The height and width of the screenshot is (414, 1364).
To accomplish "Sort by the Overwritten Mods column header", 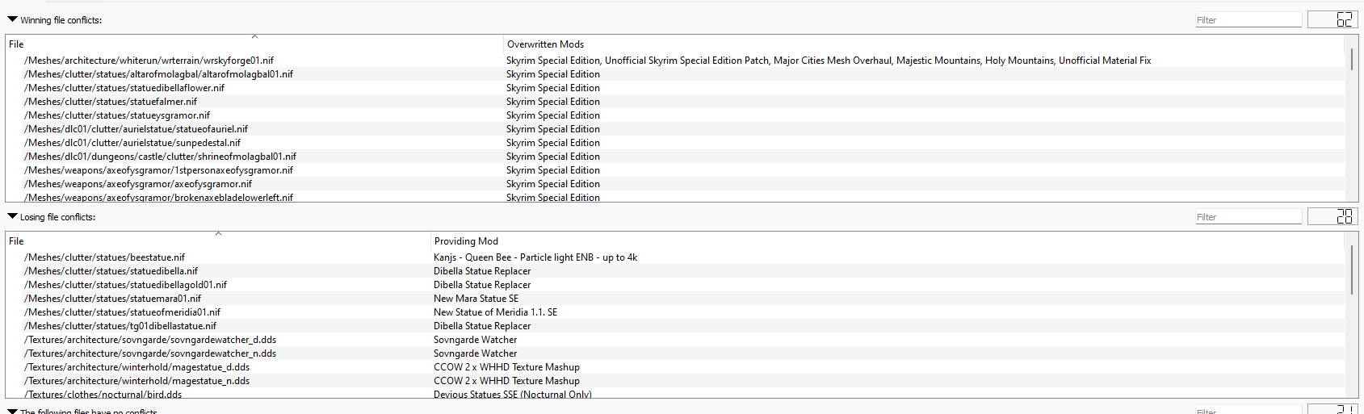I will coord(924,44).
